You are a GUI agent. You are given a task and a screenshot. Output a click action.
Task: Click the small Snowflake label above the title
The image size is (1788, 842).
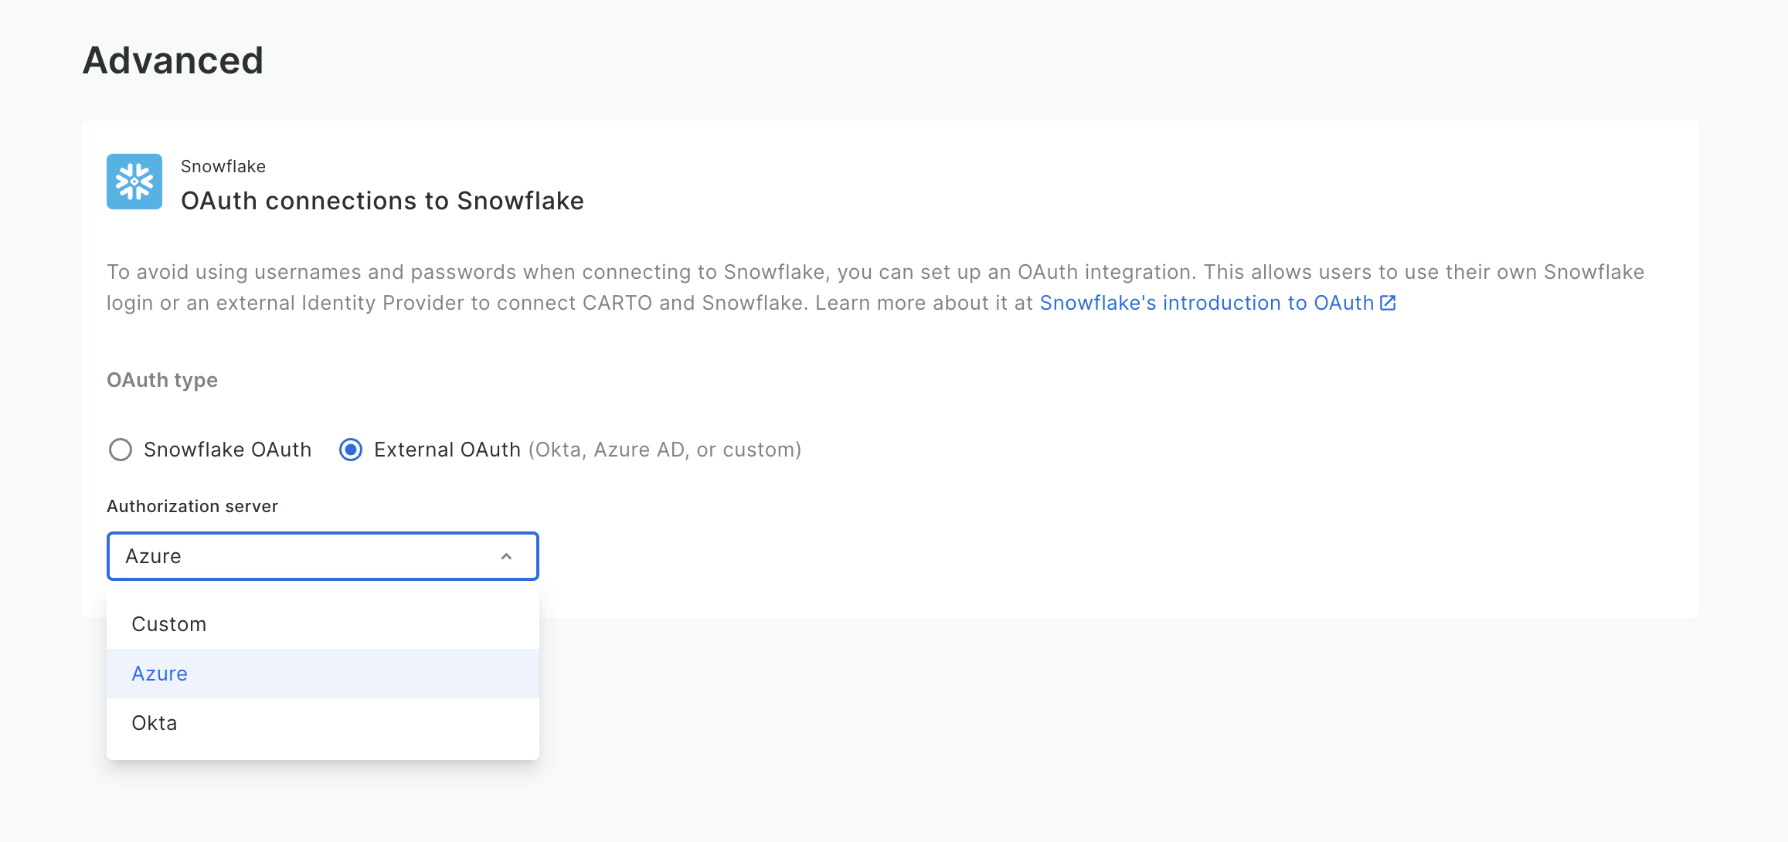223,166
